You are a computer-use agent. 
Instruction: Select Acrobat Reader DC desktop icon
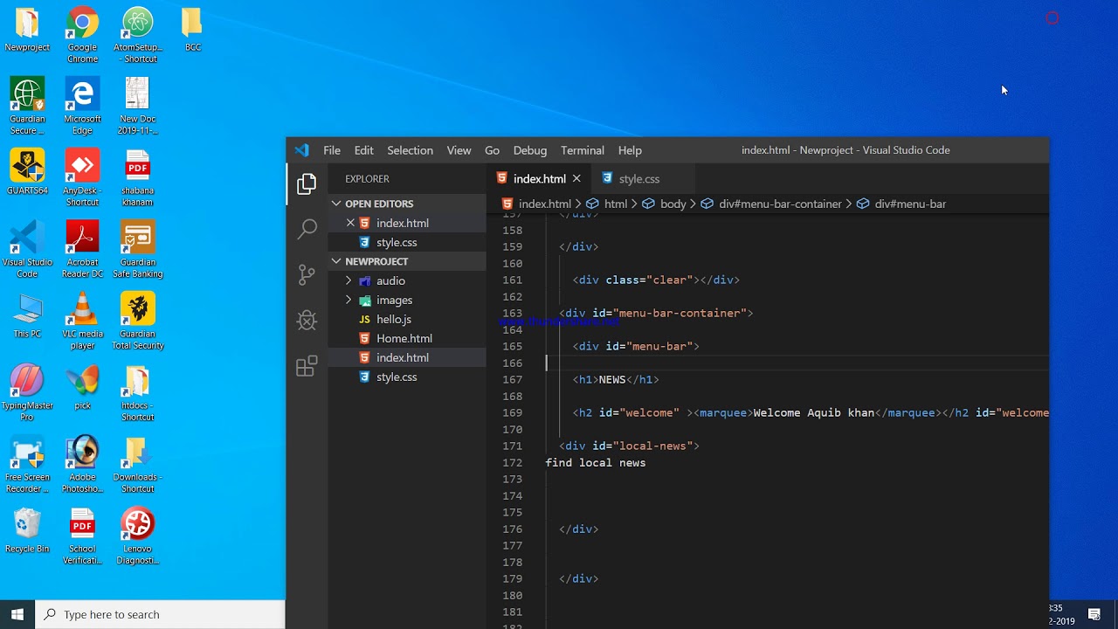82,250
